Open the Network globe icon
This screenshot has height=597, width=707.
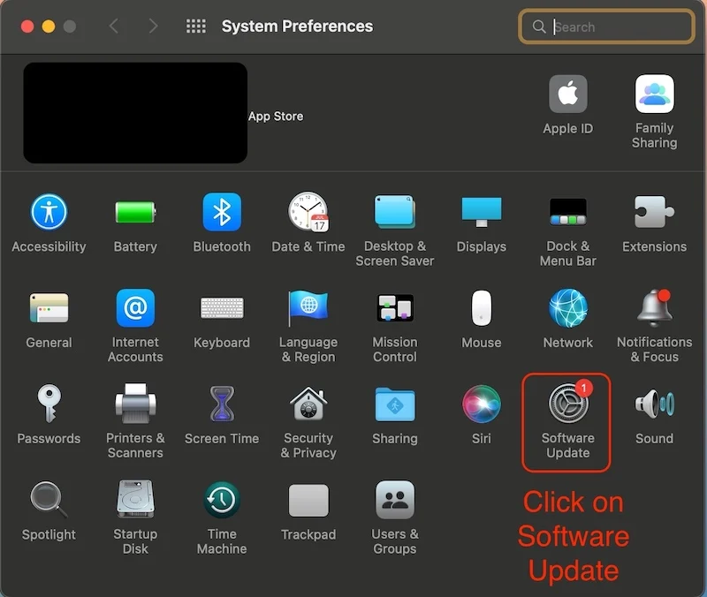[568, 308]
